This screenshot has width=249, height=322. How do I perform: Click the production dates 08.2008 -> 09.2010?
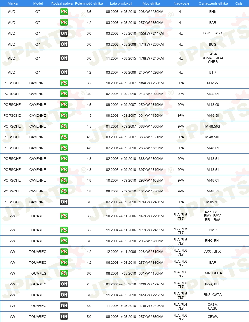[x=121, y=191]
